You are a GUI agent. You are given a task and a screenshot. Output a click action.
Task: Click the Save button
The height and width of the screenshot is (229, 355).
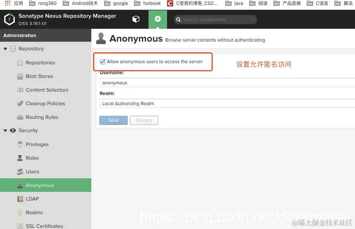[113, 120]
